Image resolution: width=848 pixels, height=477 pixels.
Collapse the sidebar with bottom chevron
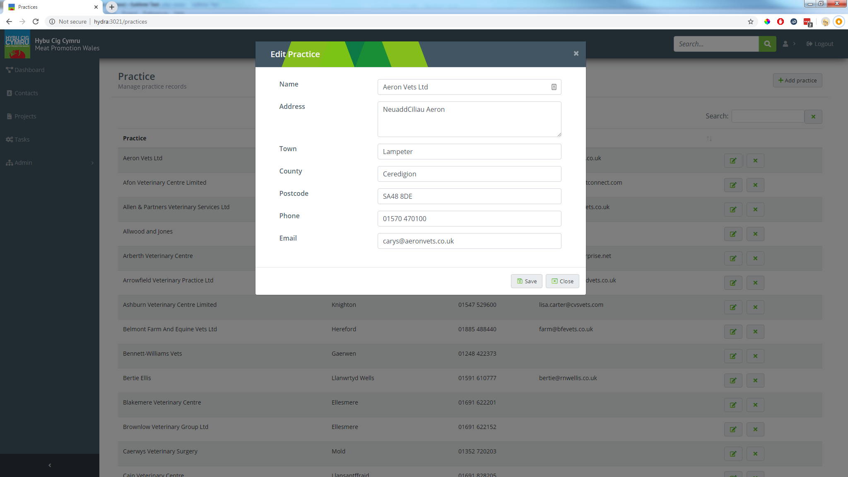coord(50,465)
